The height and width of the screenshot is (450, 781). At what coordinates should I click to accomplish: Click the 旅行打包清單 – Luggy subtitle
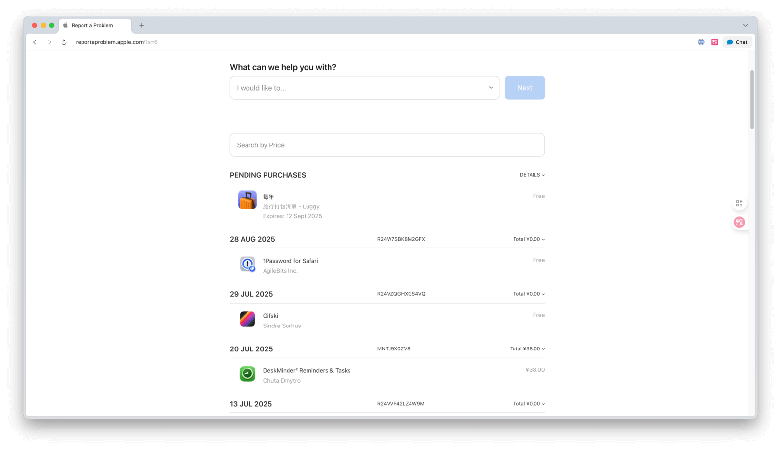pyautogui.click(x=291, y=206)
